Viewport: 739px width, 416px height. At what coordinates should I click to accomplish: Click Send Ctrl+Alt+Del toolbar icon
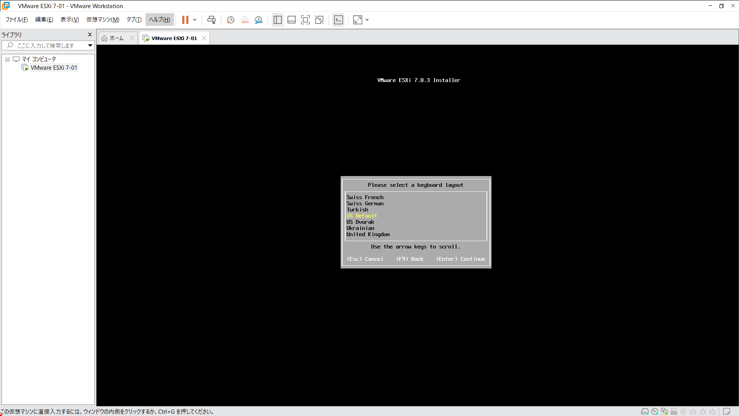coord(211,20)
